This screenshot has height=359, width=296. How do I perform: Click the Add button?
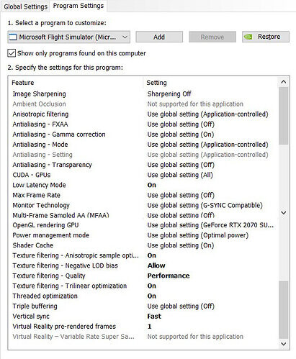click(x=159, y=37)
